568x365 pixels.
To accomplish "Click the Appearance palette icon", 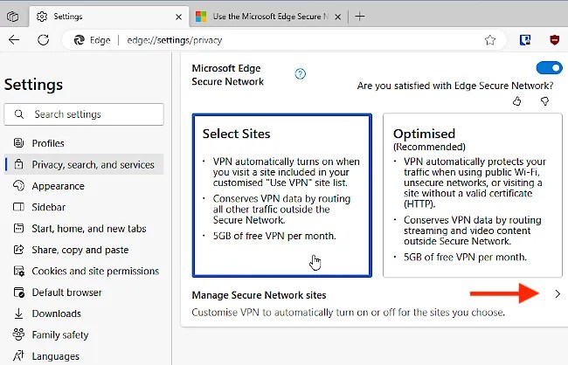I will (18, 186).
